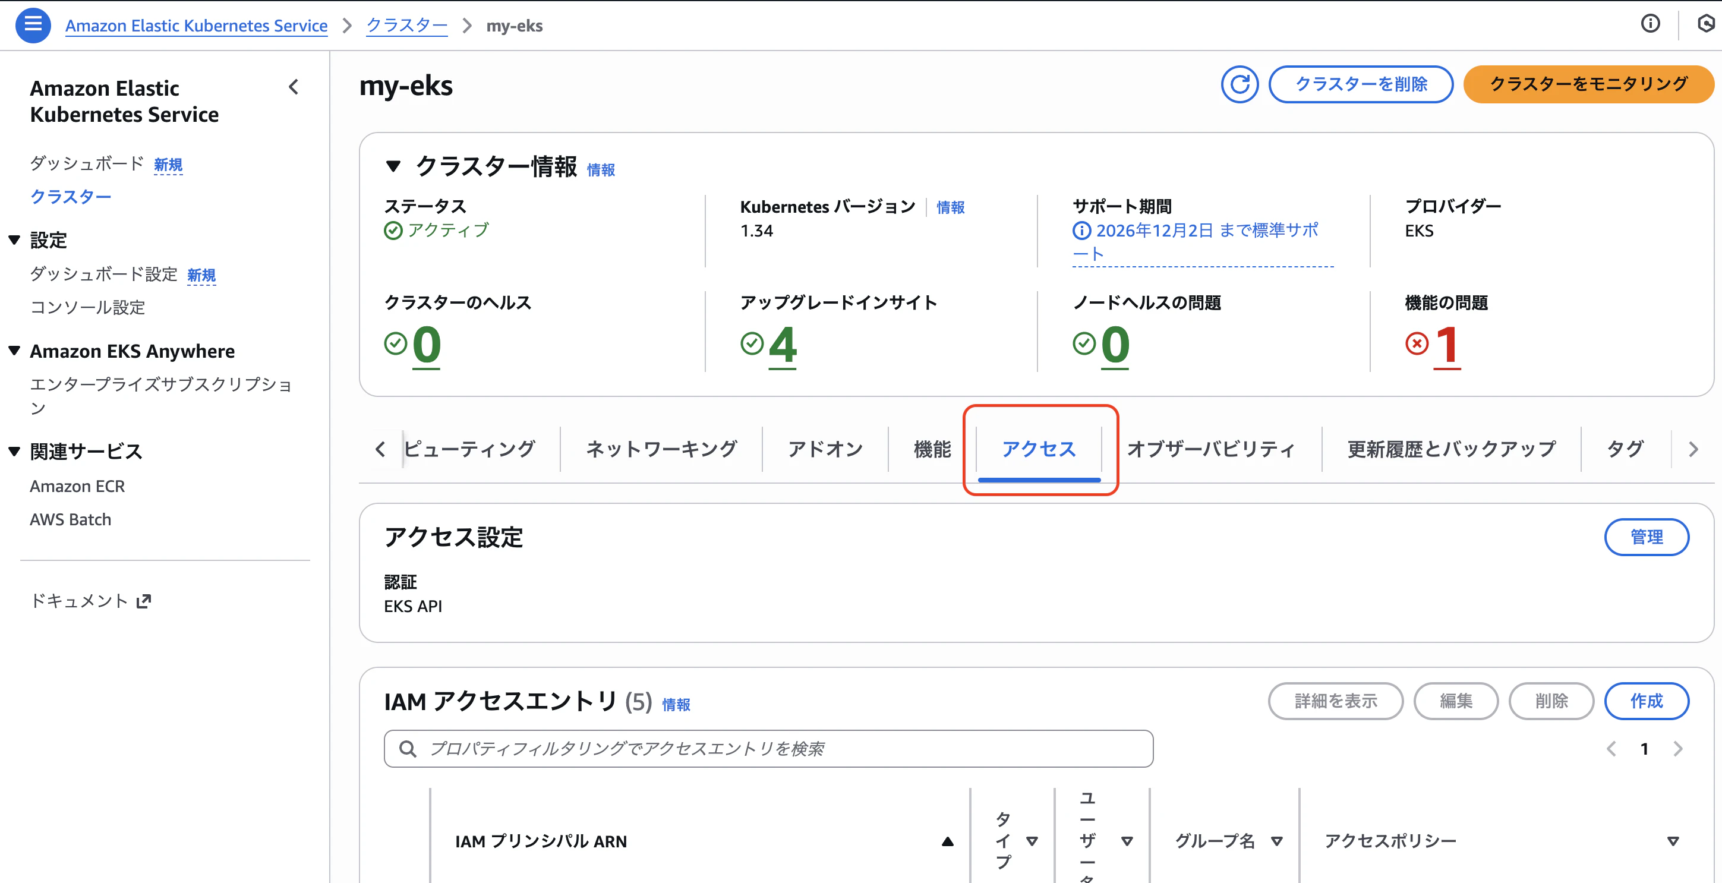The width and height of the screenshot is (1722, 883).
Task: Click inside the access entry search field
Action: [x=736, y=749]
